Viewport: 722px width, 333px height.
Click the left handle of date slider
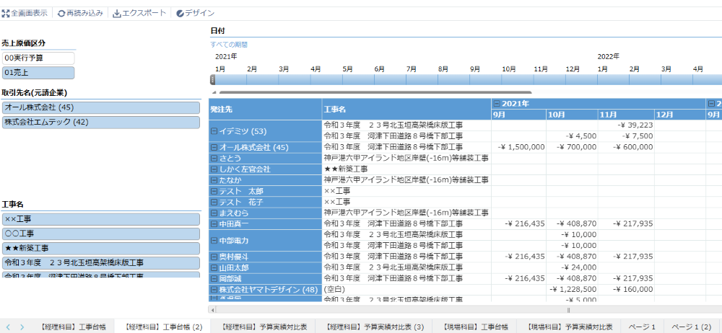tap(213, 79)
